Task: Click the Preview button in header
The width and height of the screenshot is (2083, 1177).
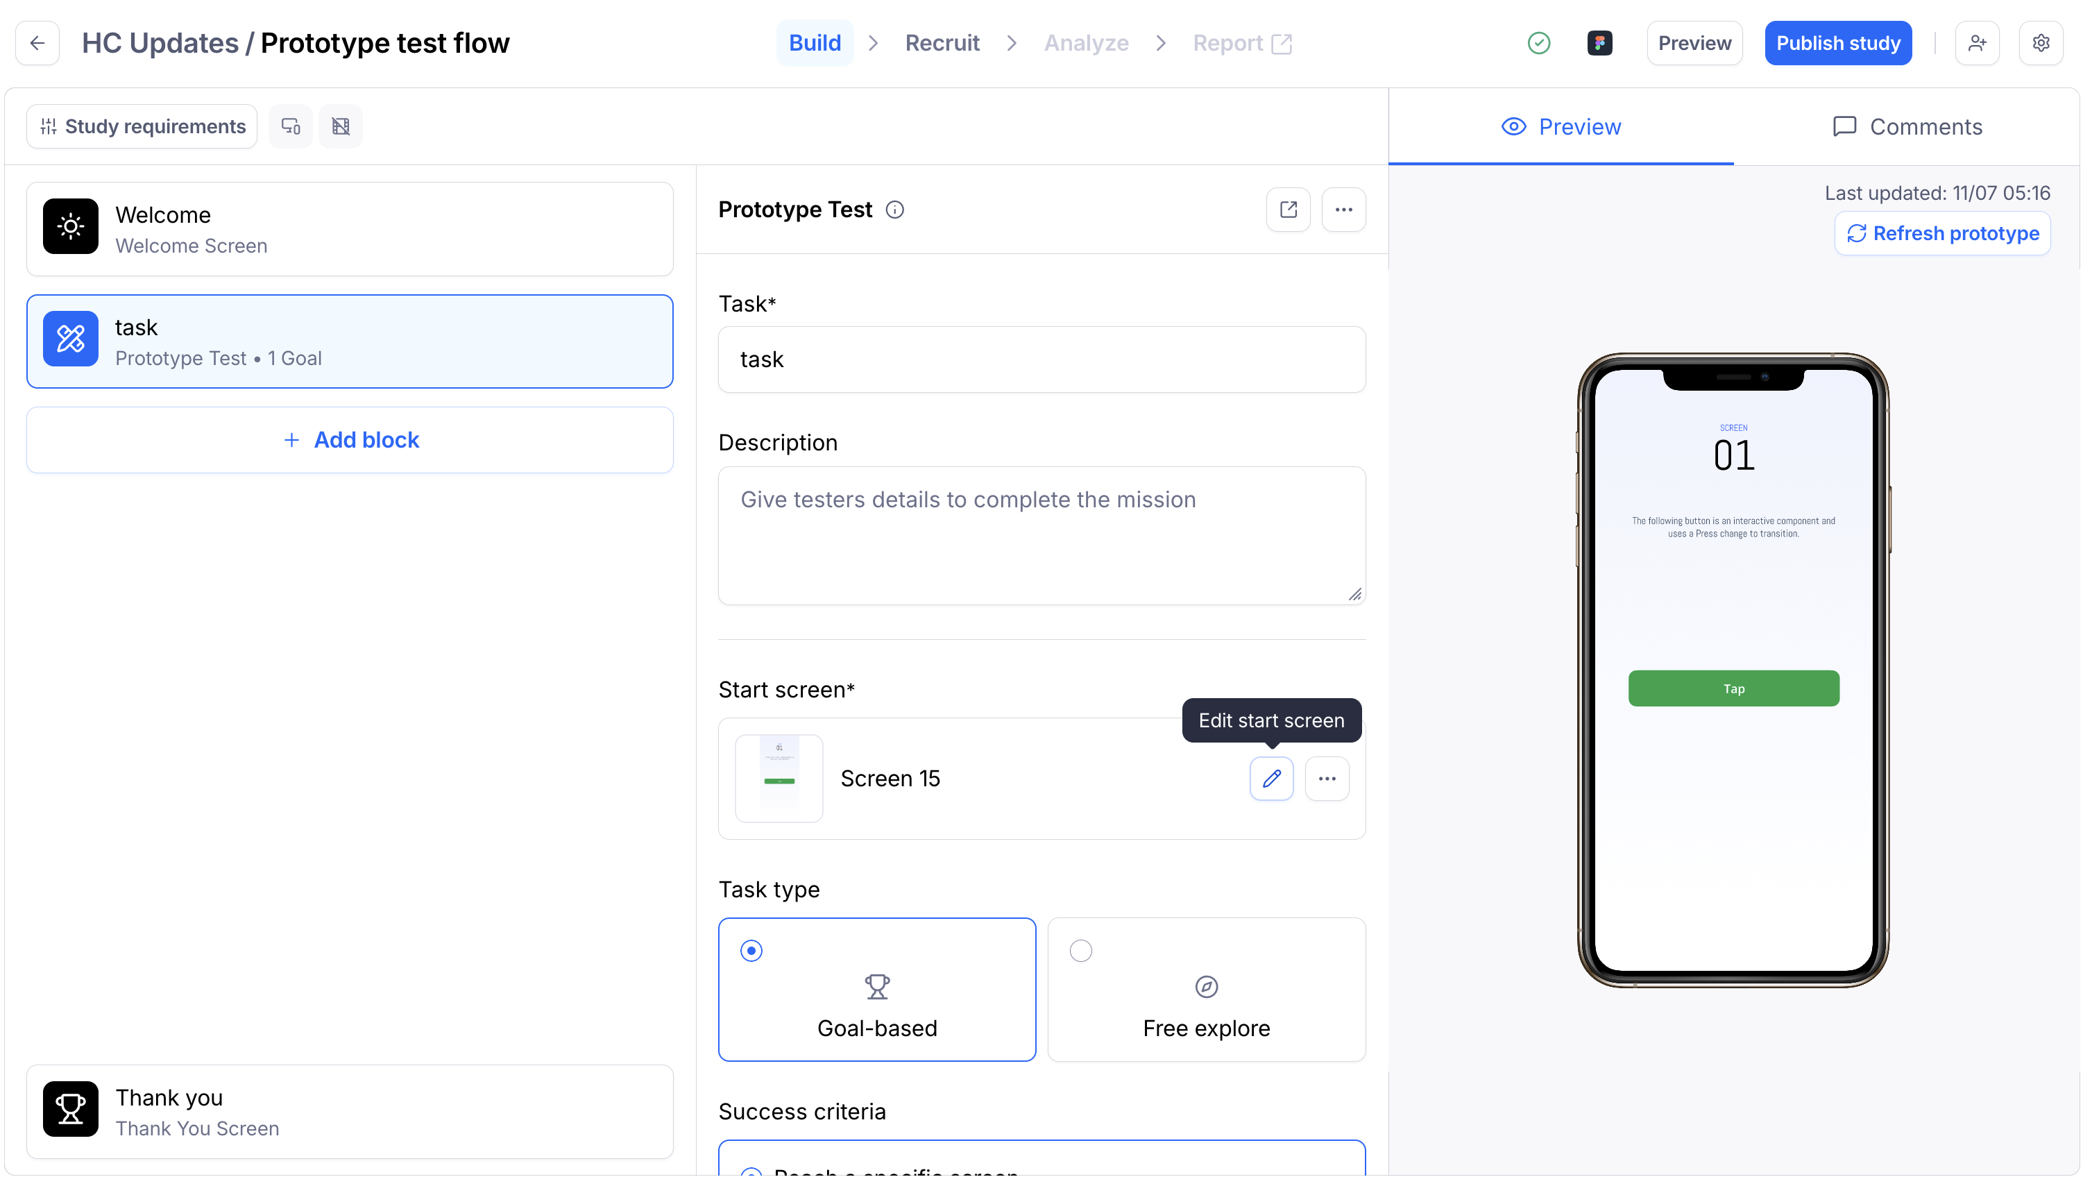Action: pos(1694,43)
